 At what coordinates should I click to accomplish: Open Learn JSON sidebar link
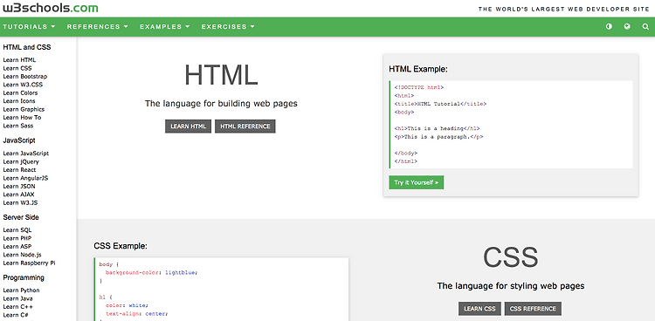[19, 186]
